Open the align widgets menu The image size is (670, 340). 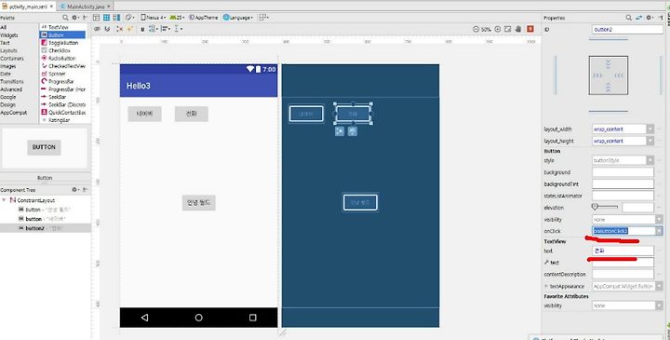(167, 29)
